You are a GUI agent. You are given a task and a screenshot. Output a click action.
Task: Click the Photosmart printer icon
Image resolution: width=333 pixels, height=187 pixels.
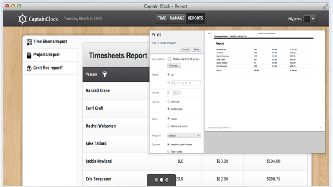(169, 59)
